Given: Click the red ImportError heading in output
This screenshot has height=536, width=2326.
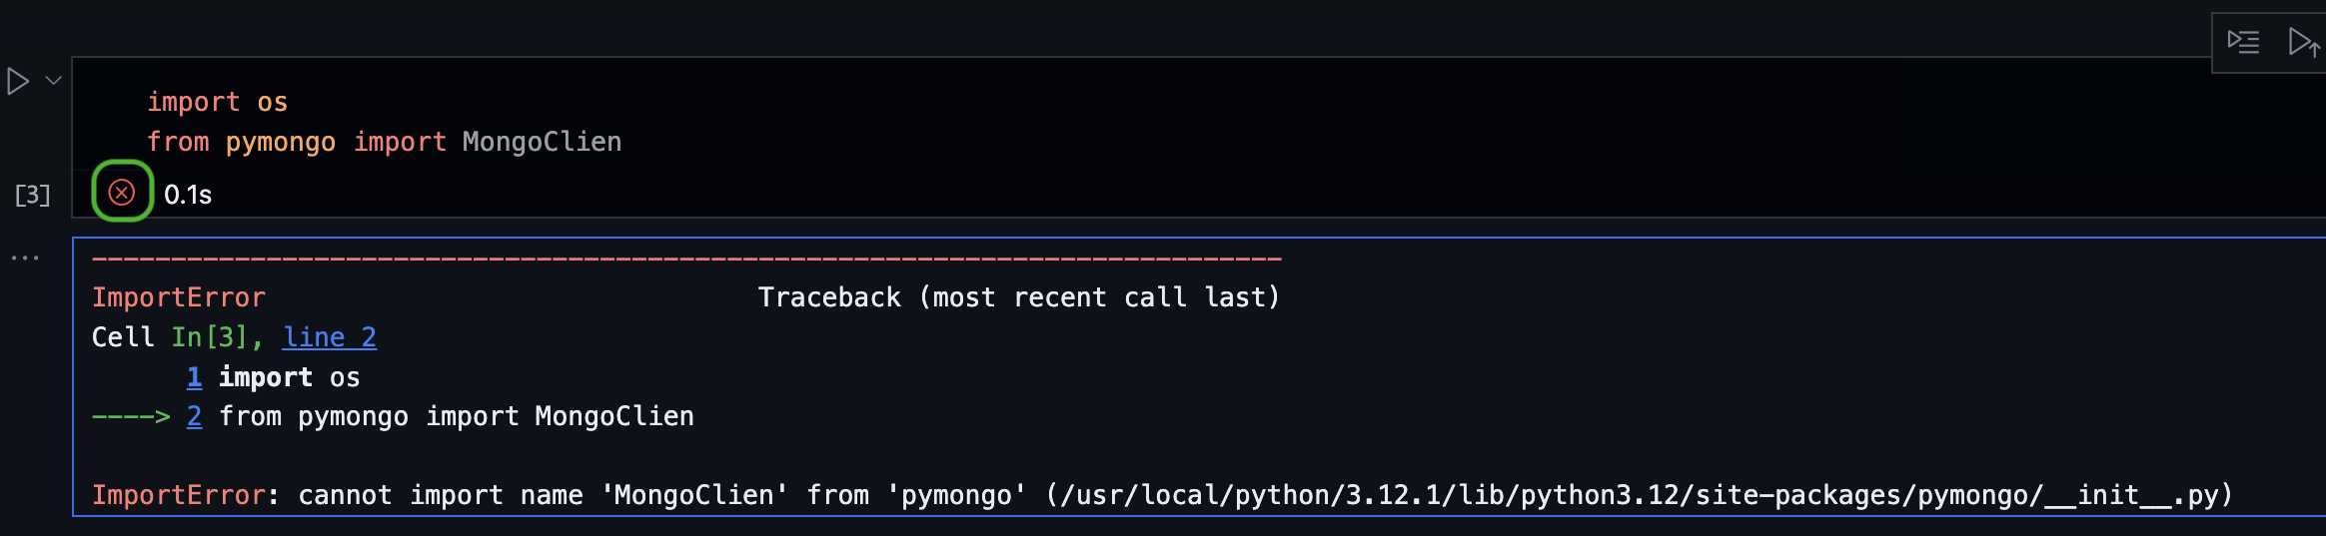Looking at the screenshot, I should pyautogui.click(x=178, y=297).
